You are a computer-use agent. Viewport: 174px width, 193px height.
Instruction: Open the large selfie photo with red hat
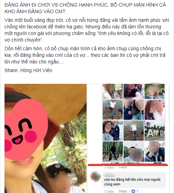click(45, 138)
